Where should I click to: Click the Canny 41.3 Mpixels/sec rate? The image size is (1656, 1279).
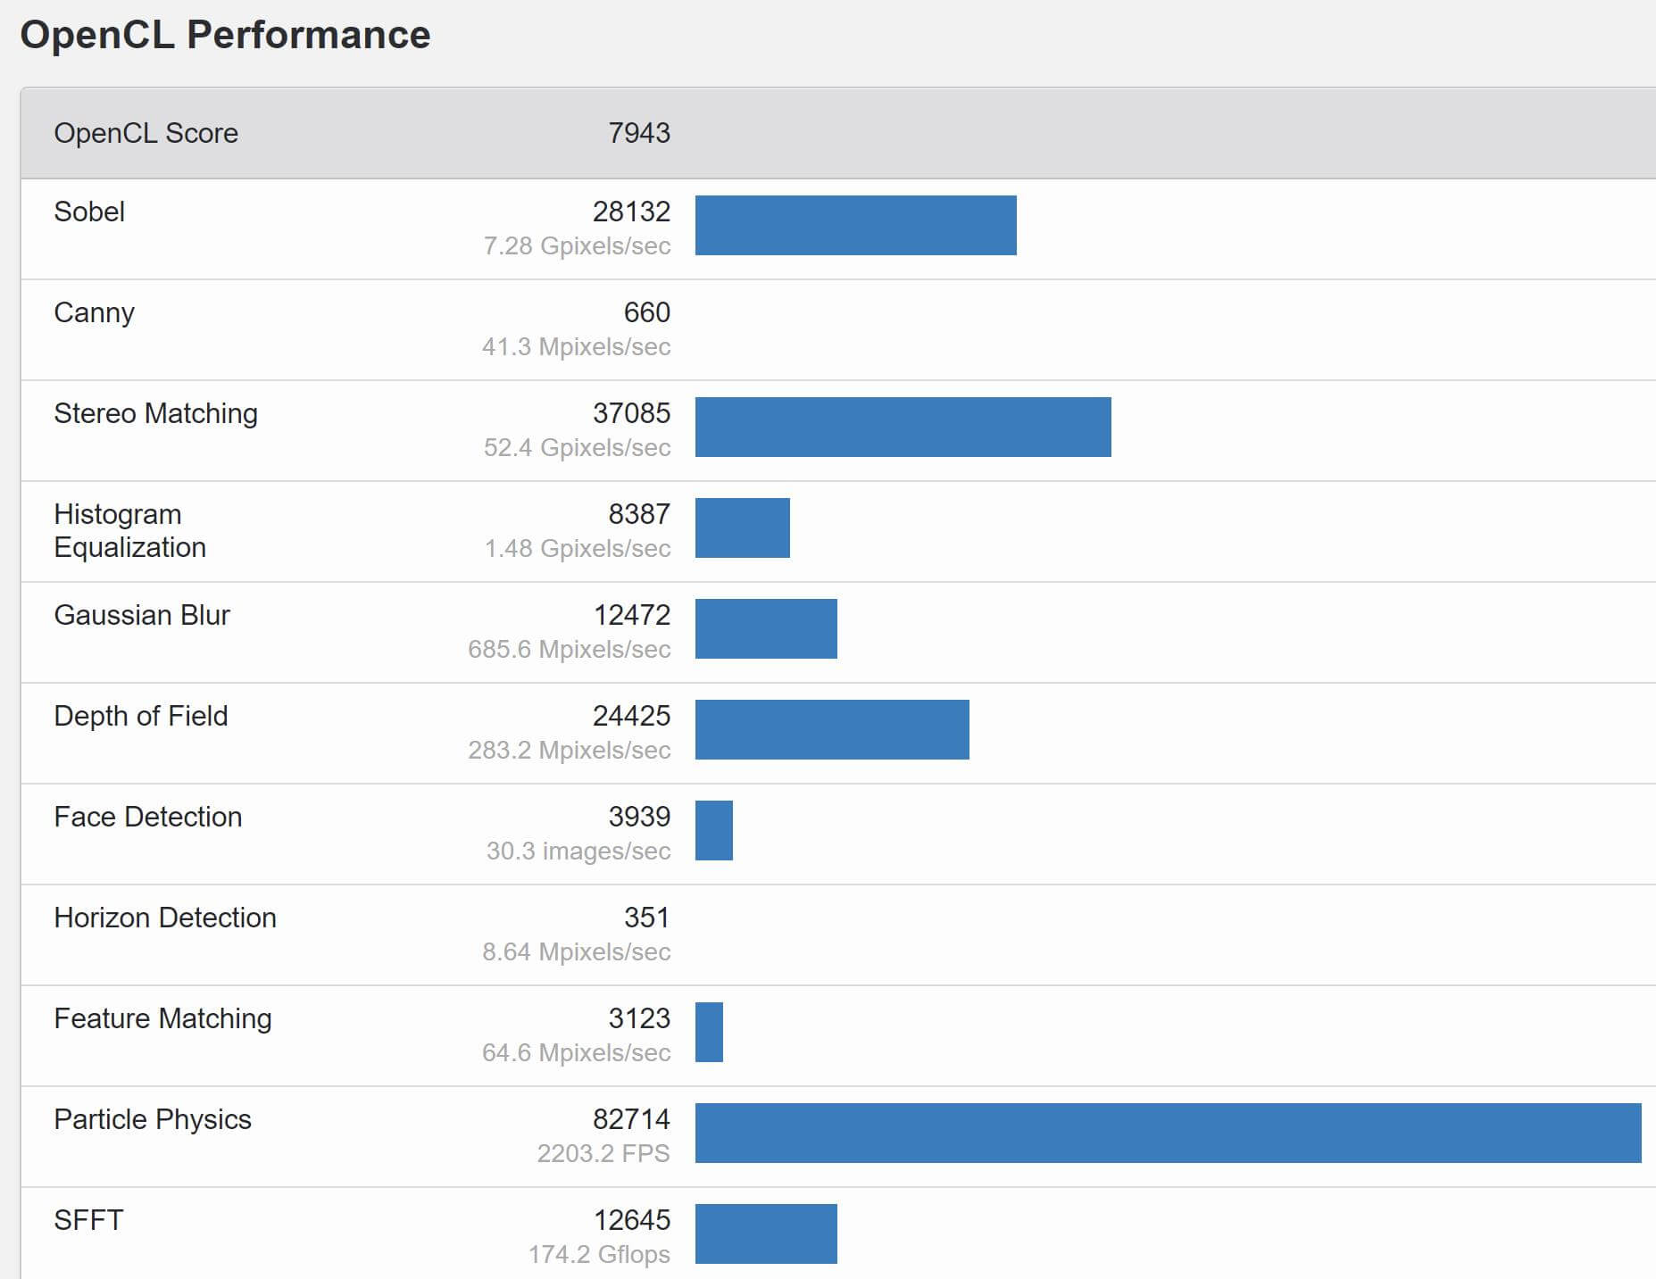[x=576, y=346]
